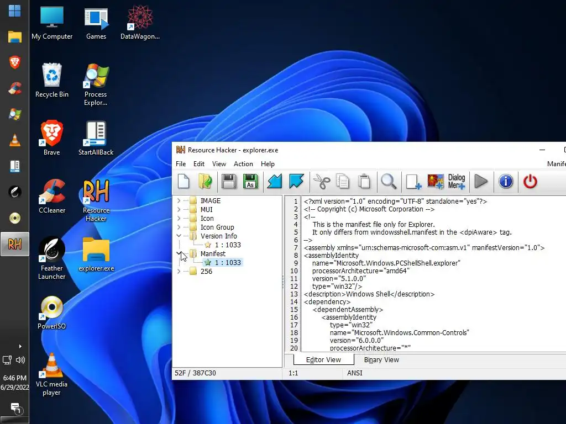The height and width of the screenshot is (424, 566).
Task: Switch to the Editor View tab
Action: coord(323,360)
